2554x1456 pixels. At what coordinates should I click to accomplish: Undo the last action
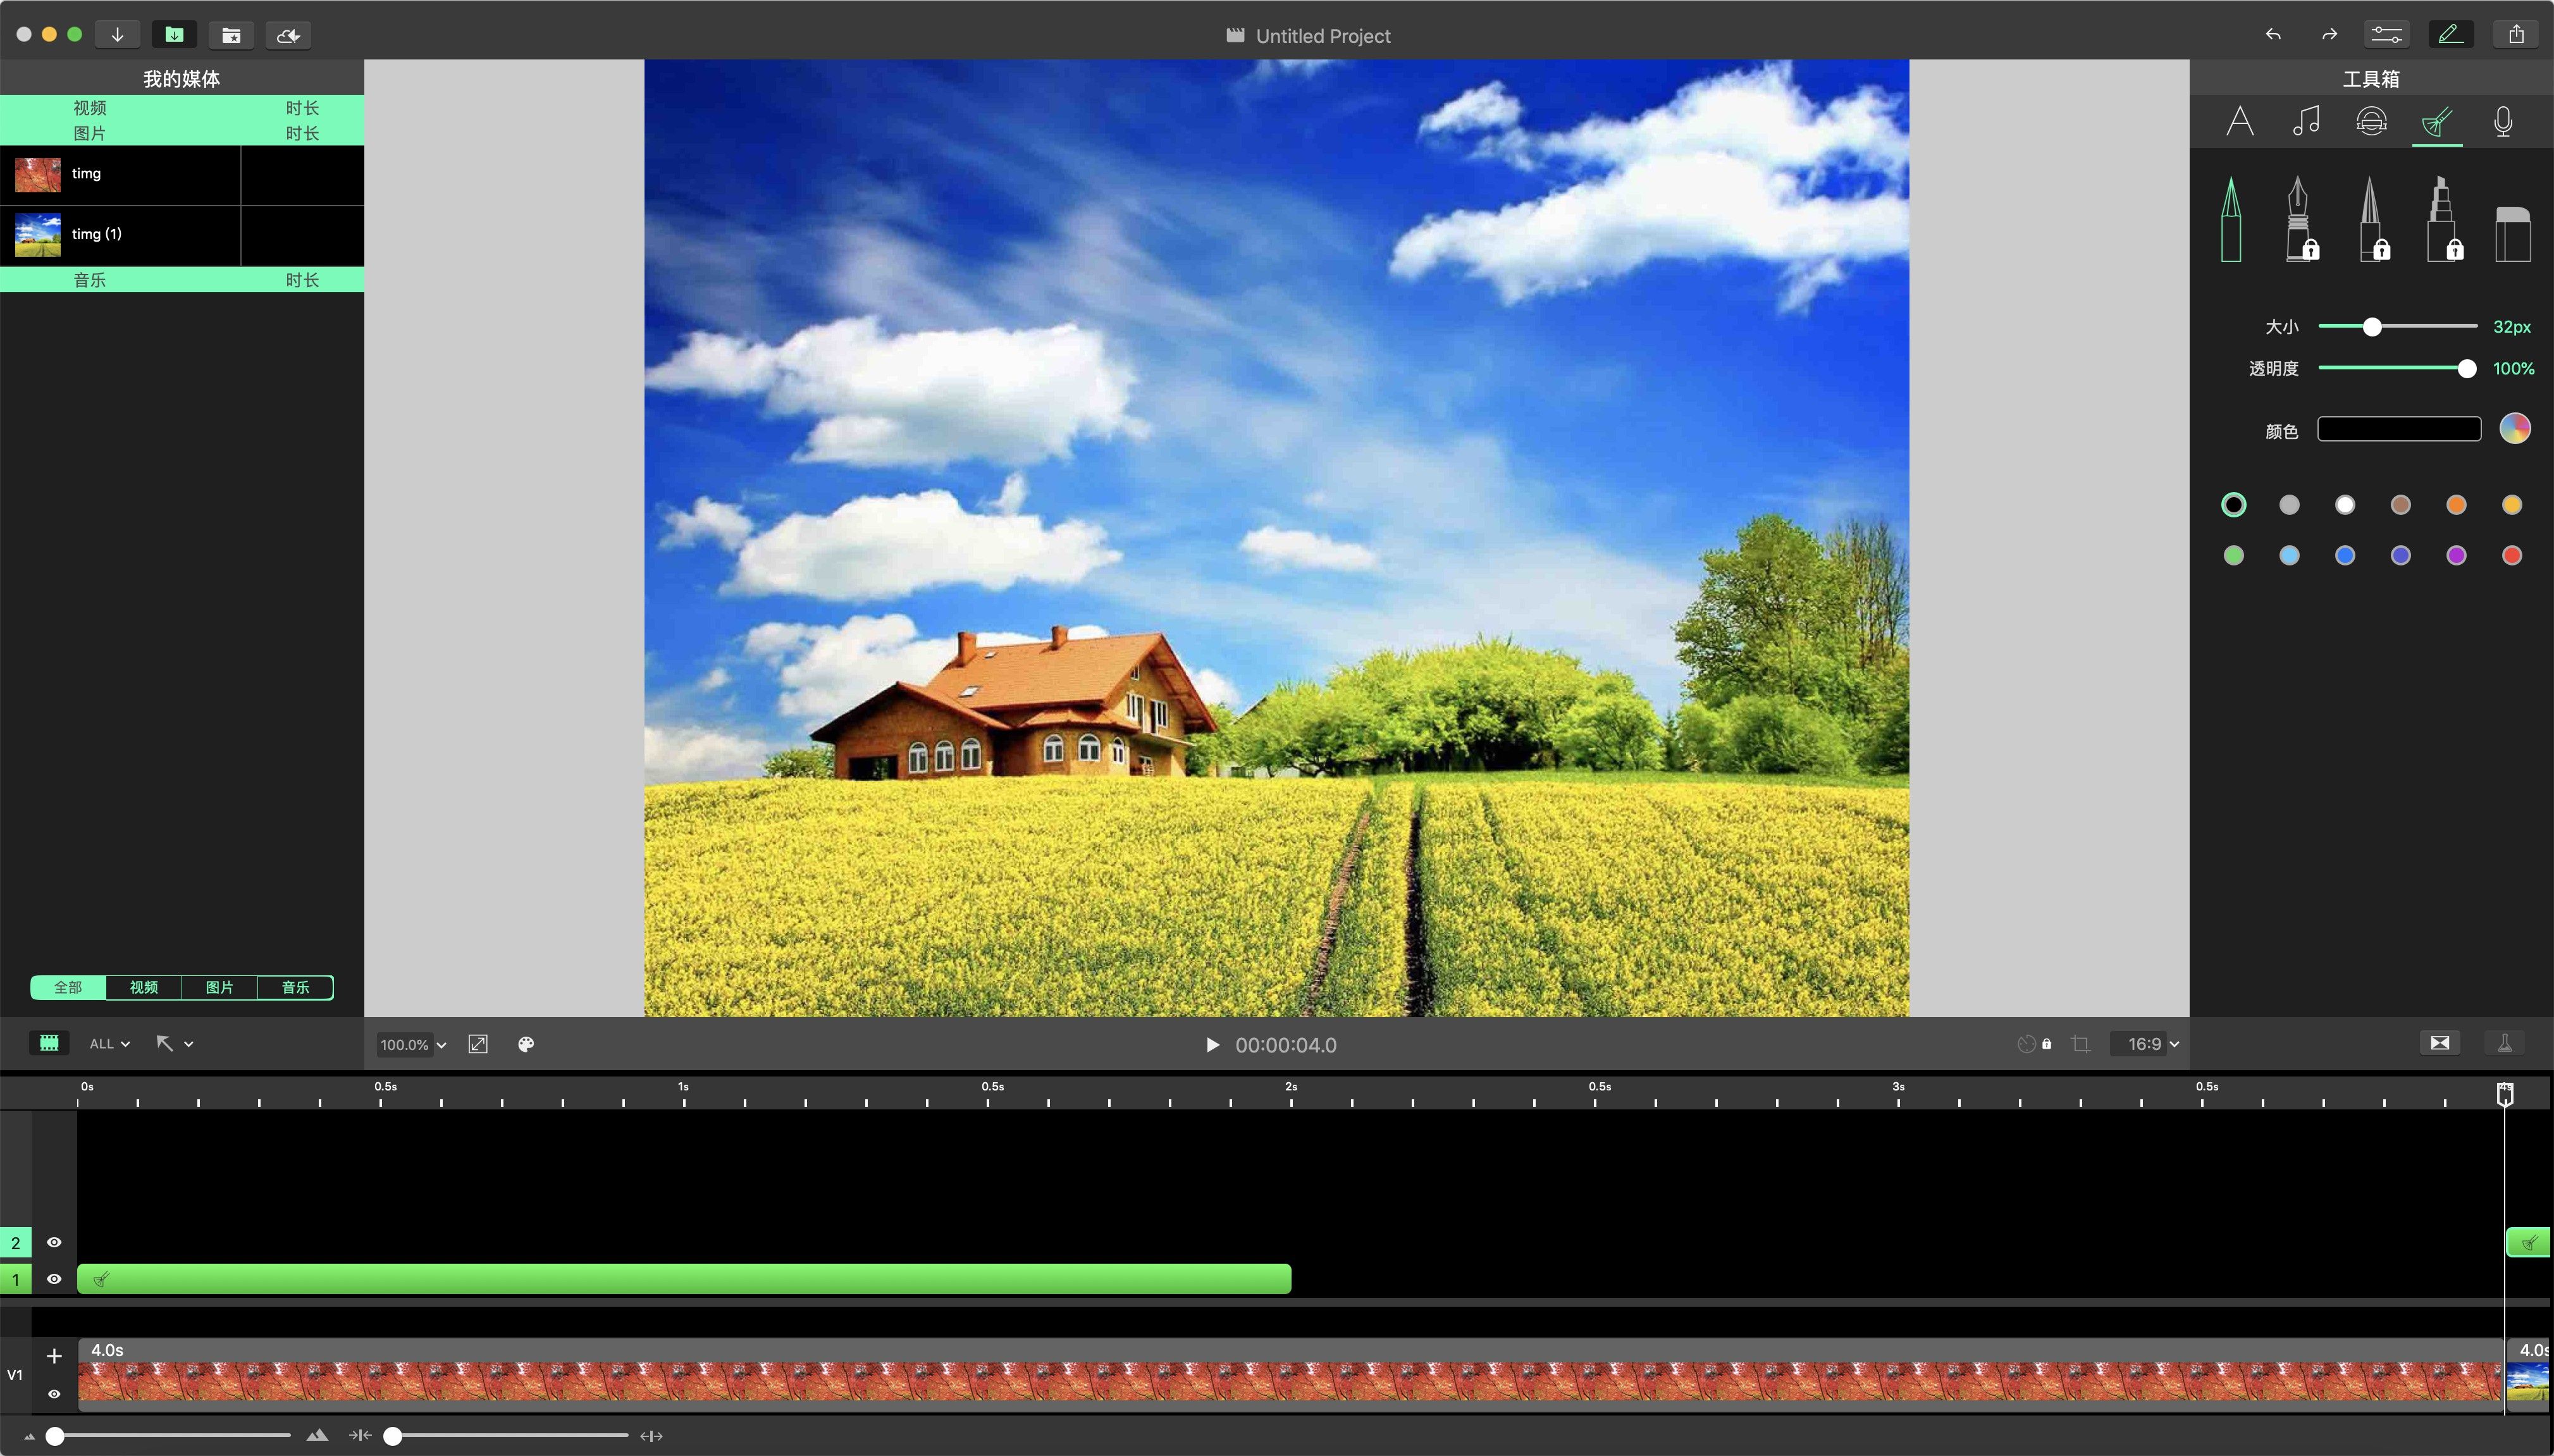coord(2273,35)
